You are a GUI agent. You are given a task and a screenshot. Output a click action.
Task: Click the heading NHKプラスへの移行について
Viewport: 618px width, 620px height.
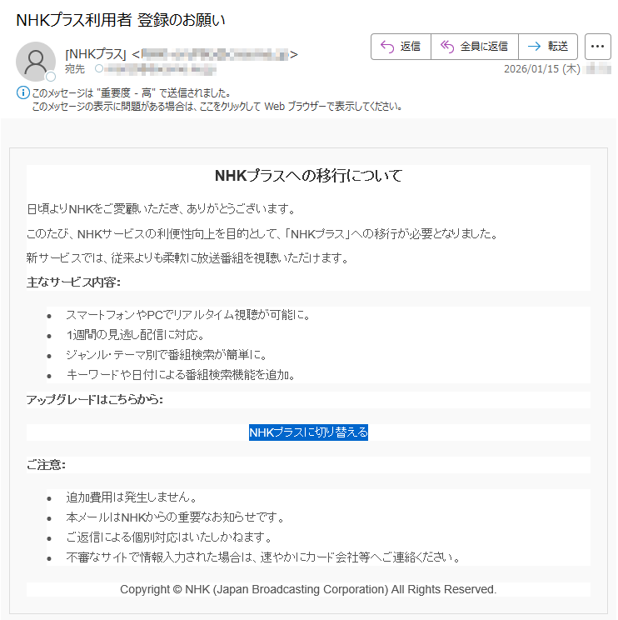tap(308, 176)
